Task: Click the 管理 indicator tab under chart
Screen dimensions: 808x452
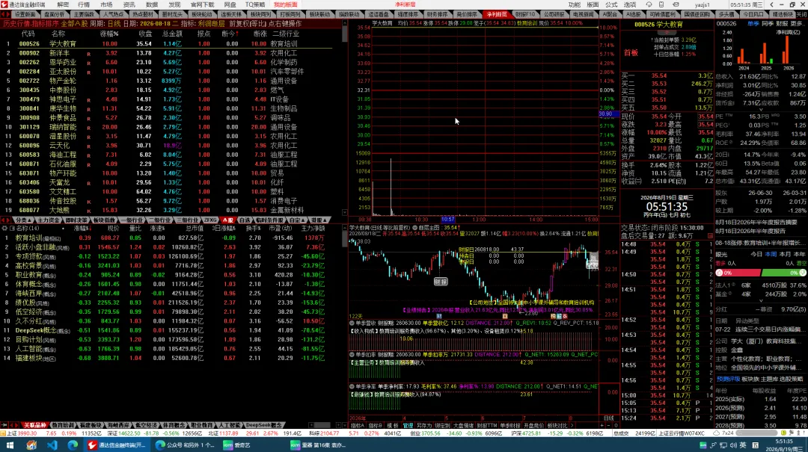Action: 408,426
